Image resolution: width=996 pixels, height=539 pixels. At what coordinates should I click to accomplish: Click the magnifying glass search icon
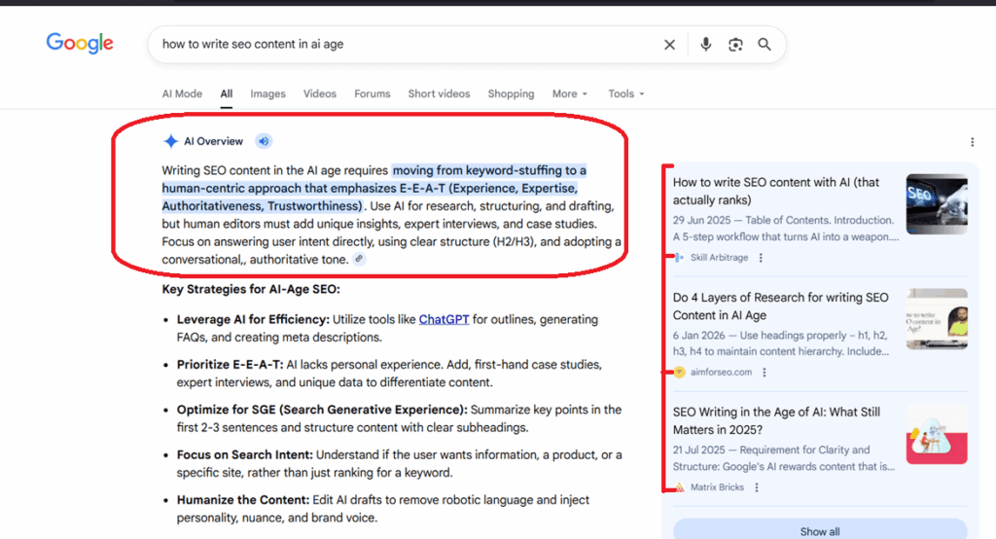pyautogui.click(x=765, y=45)
